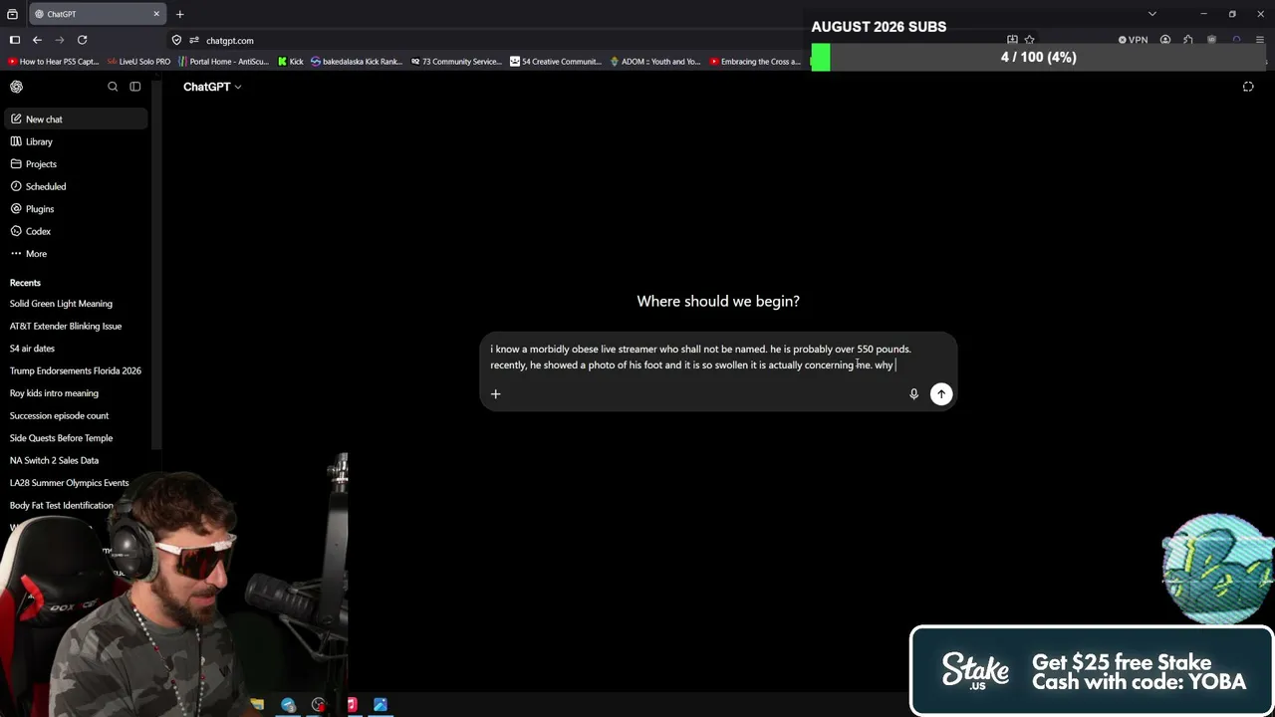Start a New chat
Image resolution: width=1275 pixels, height=717 pixels.
click(76, 119)
